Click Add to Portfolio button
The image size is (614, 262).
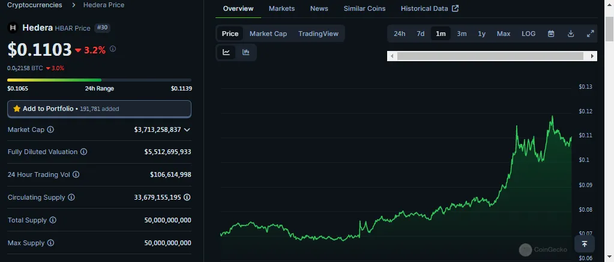pyautogui.click(x=100, y=109)
